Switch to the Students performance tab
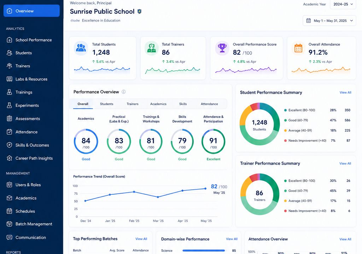Image resolution: width=362 pixels, height=254 pixels. click(107, 104)
